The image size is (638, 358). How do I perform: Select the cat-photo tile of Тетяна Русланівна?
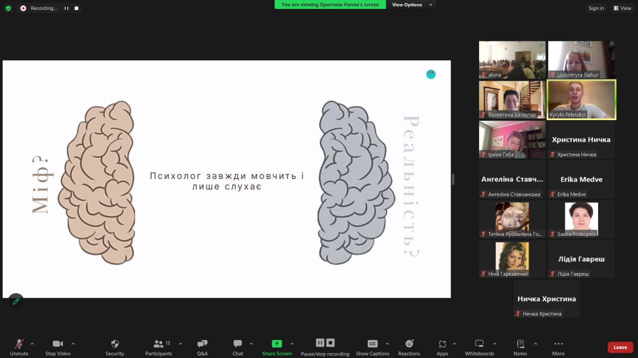point(512,219)
